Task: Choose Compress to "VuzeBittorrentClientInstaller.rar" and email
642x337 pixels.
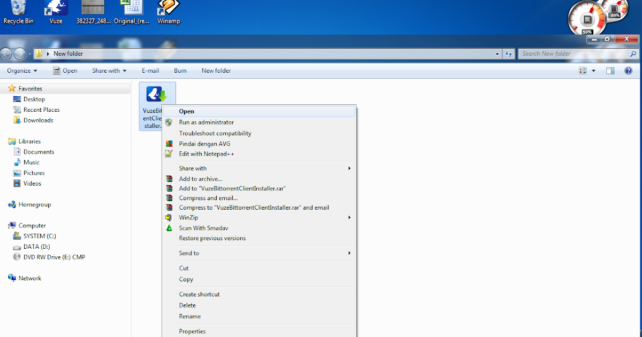Action: [x=259, y=208]
